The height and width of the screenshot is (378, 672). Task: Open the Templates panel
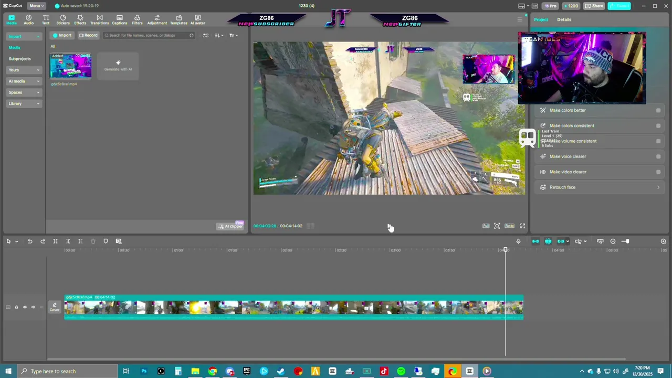[x=178, y=20]
